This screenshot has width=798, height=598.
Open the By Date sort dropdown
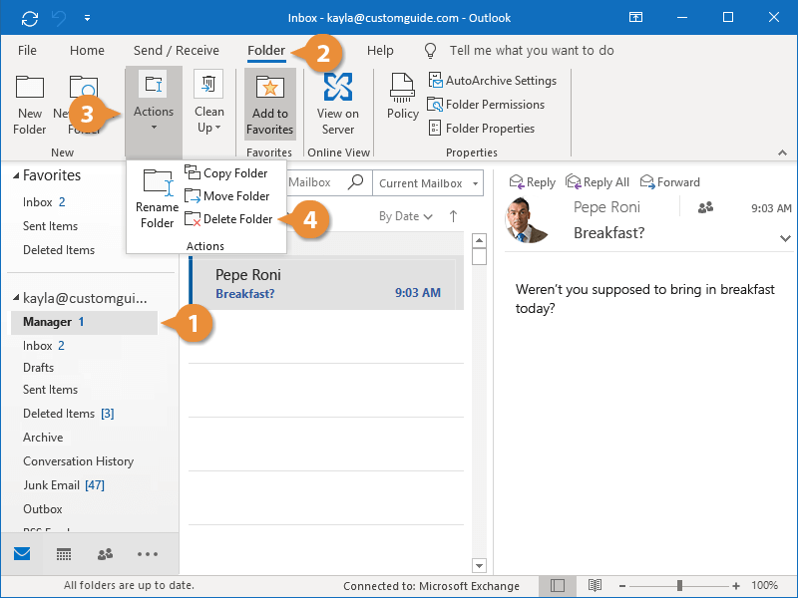(406, 216)
